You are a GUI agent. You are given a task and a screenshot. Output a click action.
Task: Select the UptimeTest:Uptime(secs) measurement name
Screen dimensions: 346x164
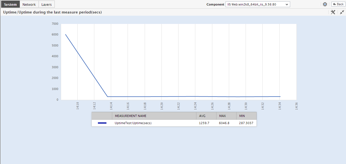click(133, 123)
